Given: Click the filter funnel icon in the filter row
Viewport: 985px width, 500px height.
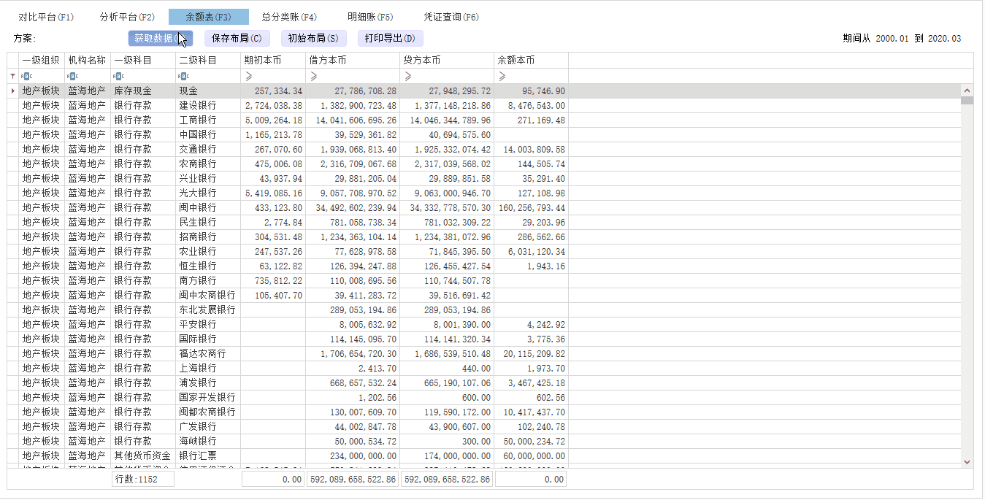Looking at the screenshot, I should pos(12,76).
